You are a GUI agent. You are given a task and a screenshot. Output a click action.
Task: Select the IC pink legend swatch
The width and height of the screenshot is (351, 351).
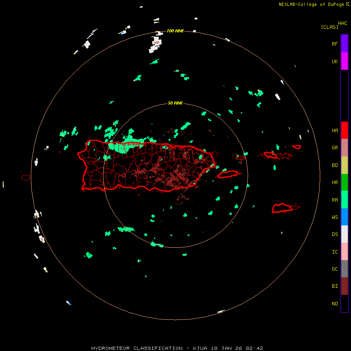tap(344, 252)
